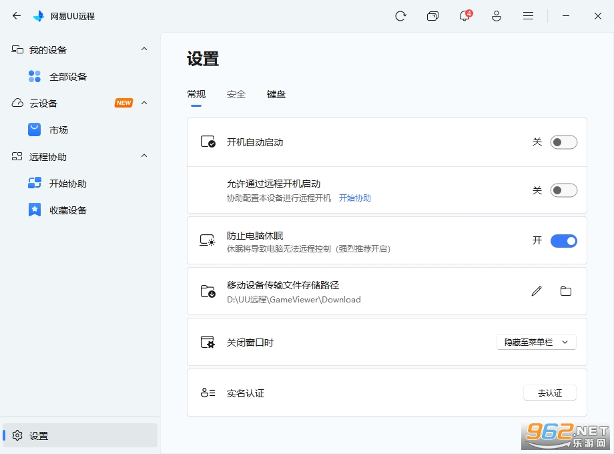Click the 远程协助 header label
Viewport: 614px width, 454px height.
[x=48, y=157]
